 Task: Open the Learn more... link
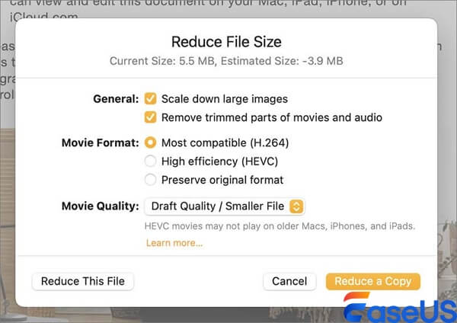[174, 243]
